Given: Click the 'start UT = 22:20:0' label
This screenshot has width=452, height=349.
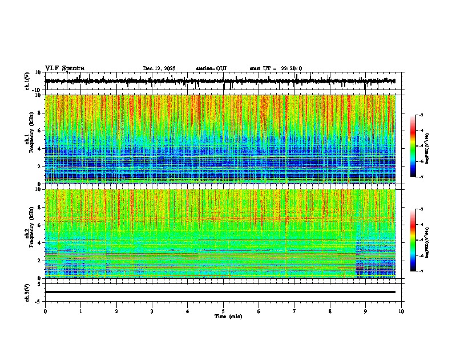Looking at the screenshot, I should click(x=276, y=68).
